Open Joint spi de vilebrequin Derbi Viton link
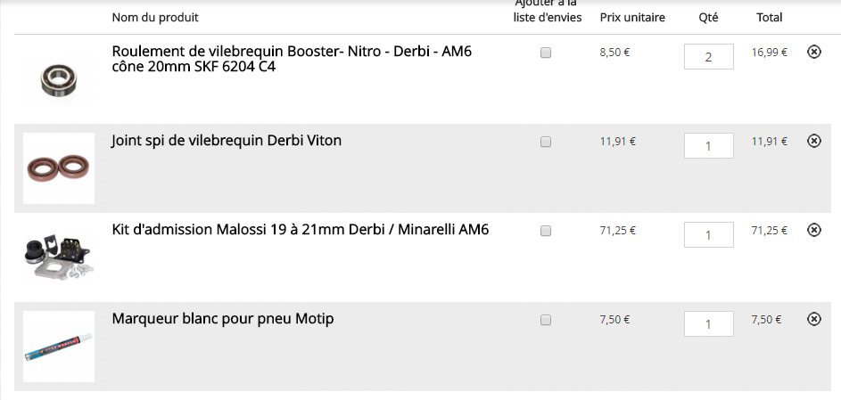841x400 pixels. pyautogui.click(x=227, y=140)
